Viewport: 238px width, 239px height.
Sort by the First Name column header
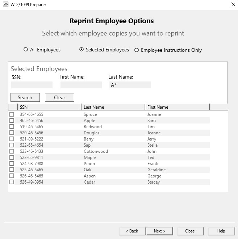[177, 107]
